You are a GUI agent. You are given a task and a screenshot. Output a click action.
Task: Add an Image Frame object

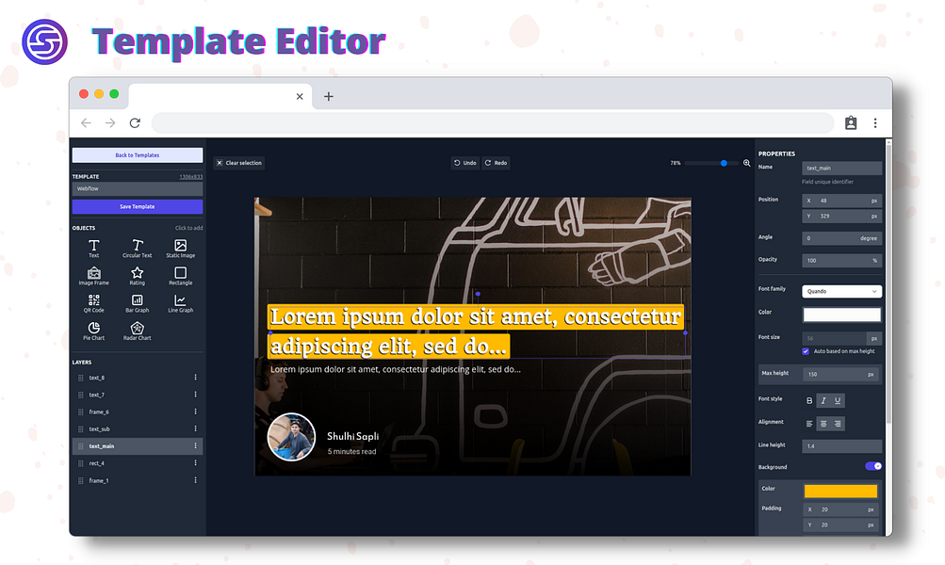pos(94,276)
